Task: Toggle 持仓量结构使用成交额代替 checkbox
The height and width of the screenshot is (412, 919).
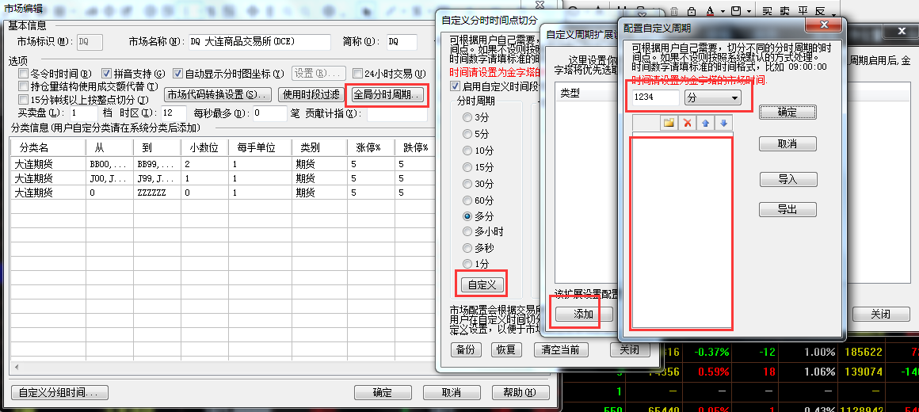Action: [x=24, y=86]
